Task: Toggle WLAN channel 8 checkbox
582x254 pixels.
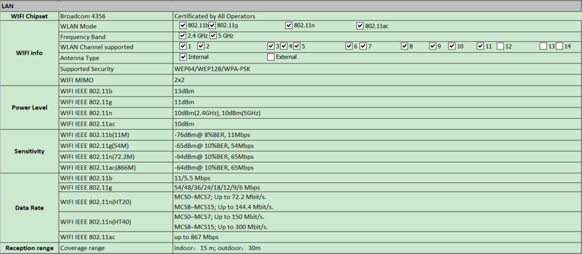Action: pos(405,47)
